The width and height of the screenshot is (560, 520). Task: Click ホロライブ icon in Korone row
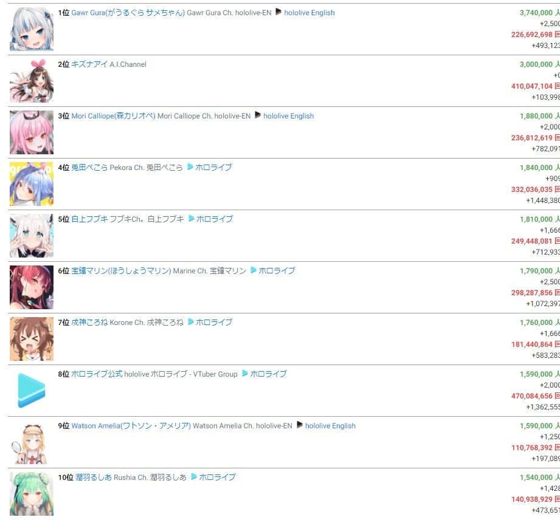point(191,322)
